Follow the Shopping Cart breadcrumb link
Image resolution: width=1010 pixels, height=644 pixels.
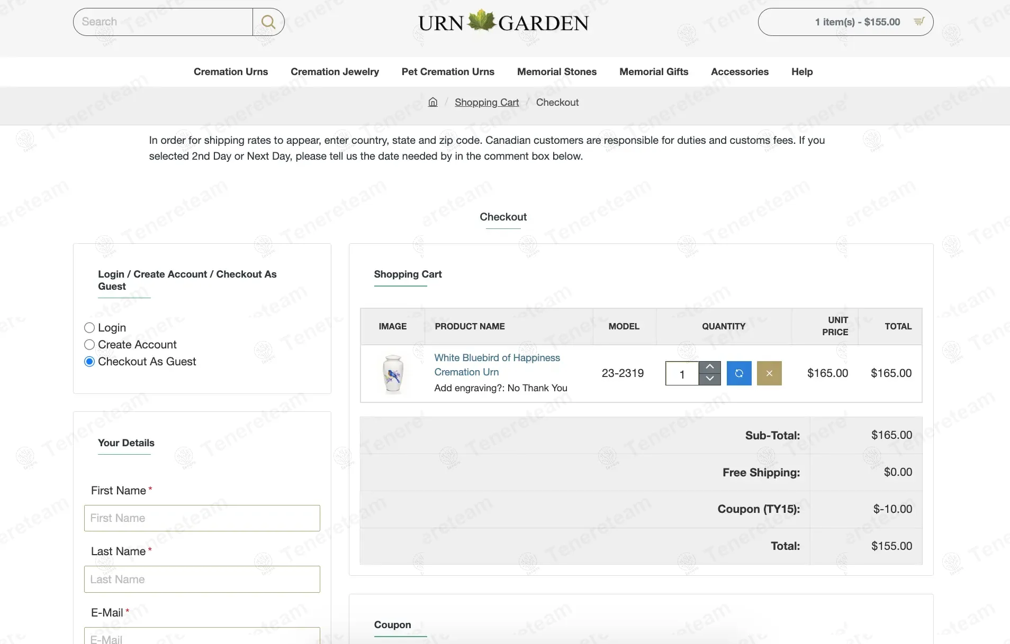tap(486, 103)
